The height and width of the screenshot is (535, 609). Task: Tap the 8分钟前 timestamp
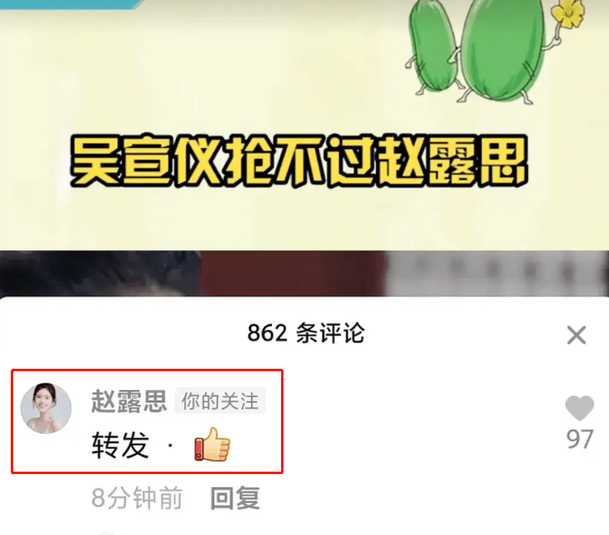[x=137, y=498]
